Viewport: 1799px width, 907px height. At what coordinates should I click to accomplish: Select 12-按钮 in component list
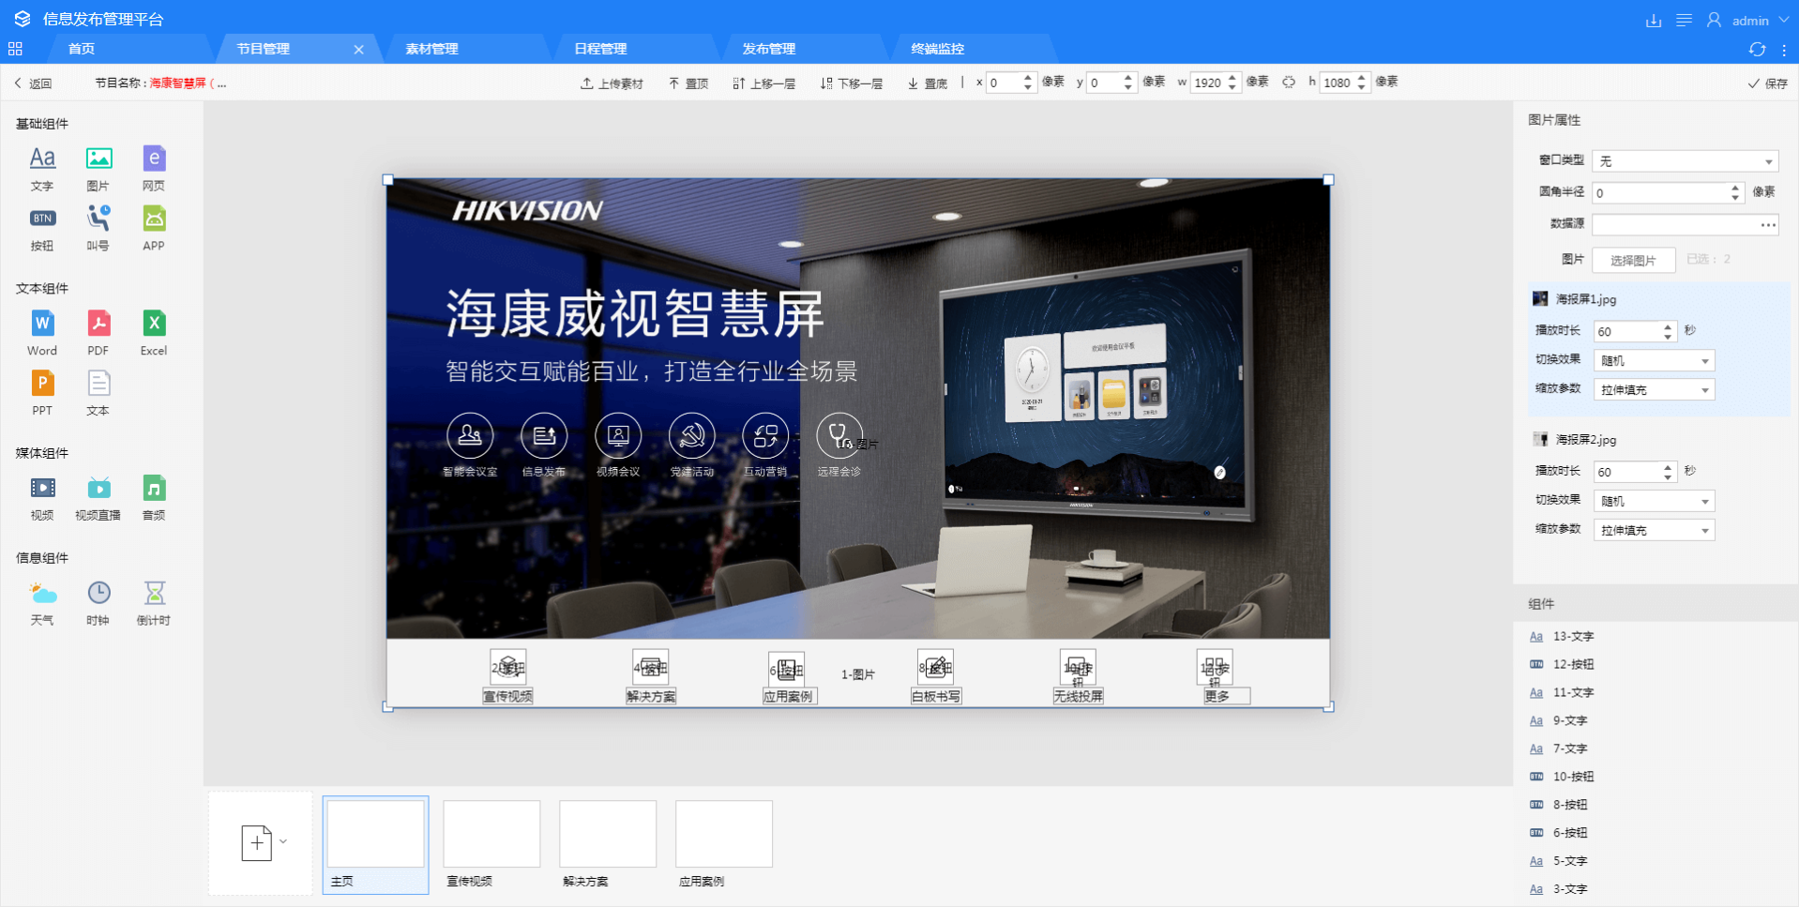coord(1655,664)
